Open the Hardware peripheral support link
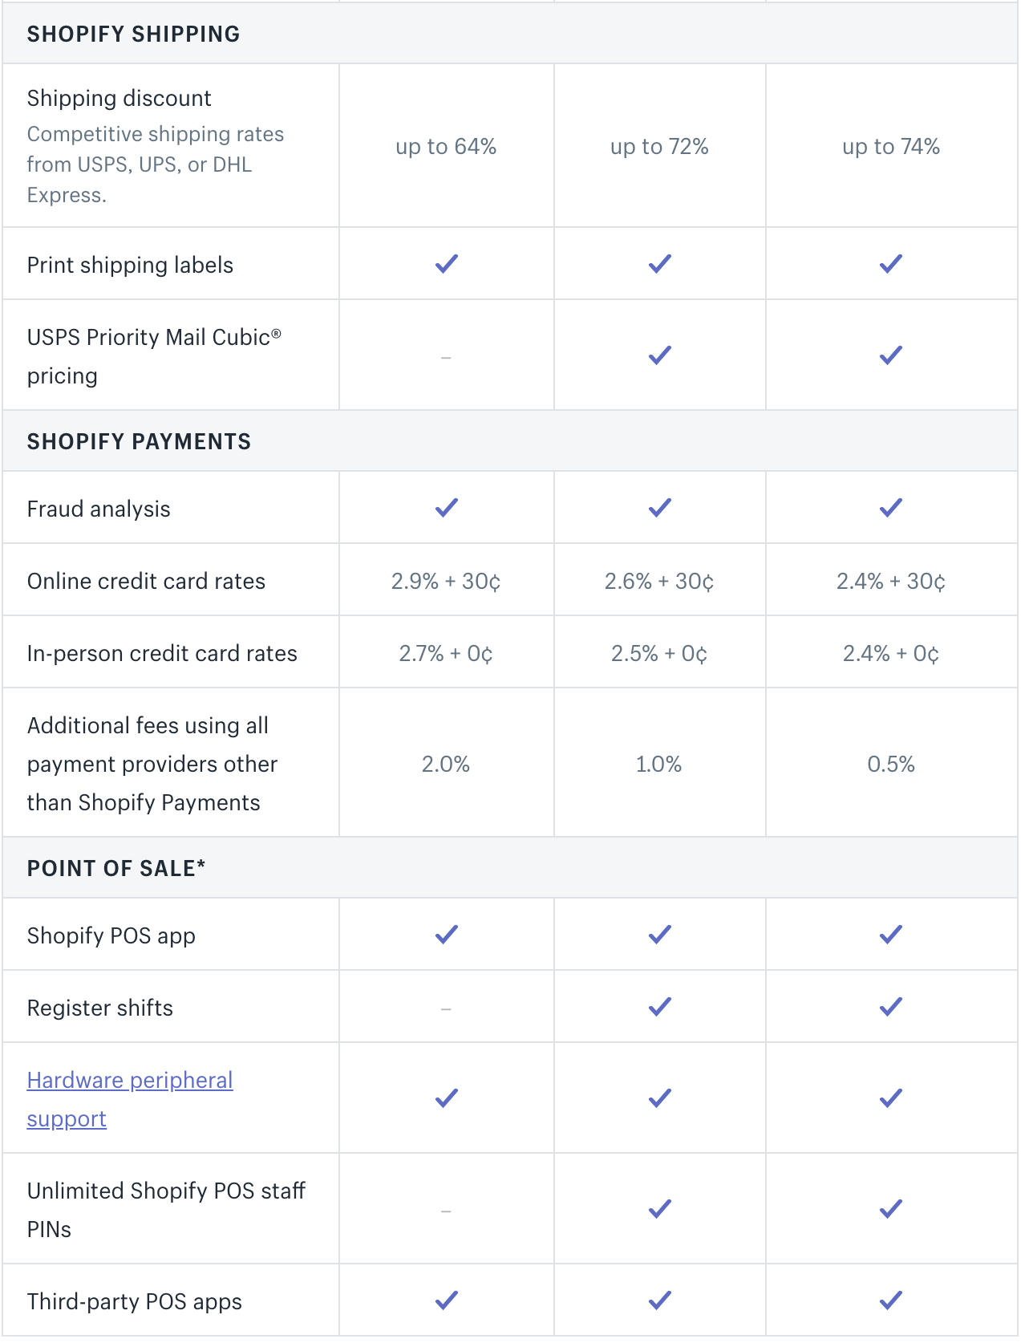The image size is (1025, 1343). point(130,1099)
